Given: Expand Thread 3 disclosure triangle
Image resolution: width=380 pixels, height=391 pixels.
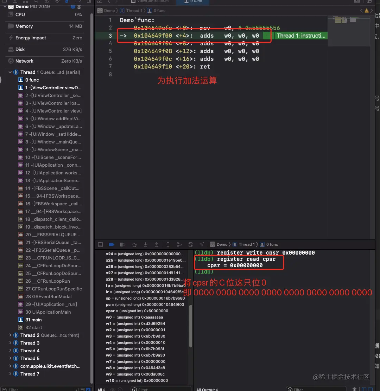Looking at the screenshot, I should point(10,343).
